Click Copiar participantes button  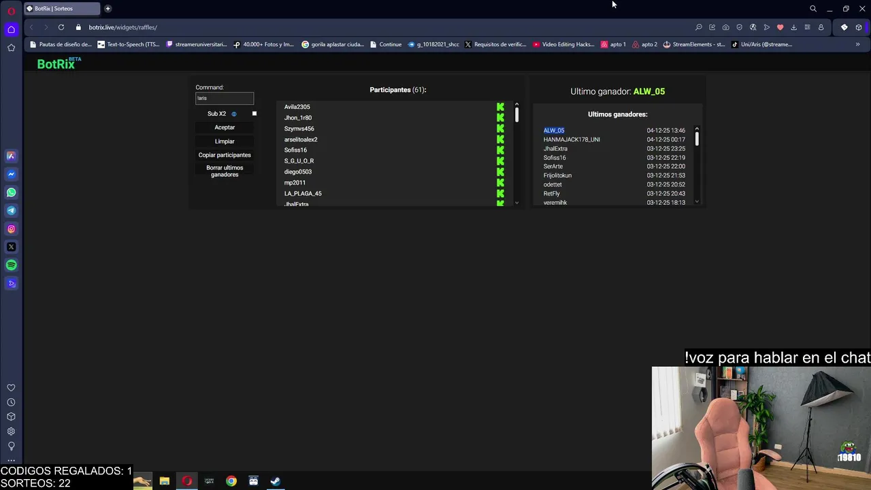(225, 155)
